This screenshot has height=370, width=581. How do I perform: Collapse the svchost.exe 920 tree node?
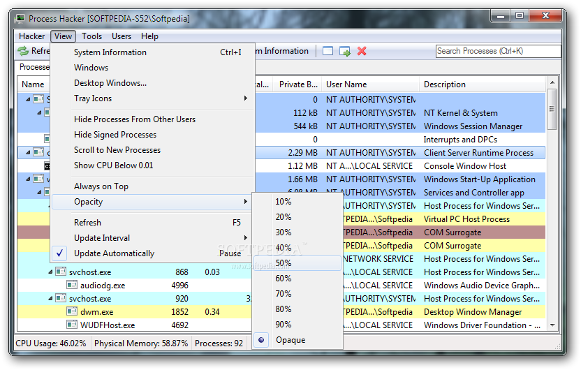coord(50,298)
